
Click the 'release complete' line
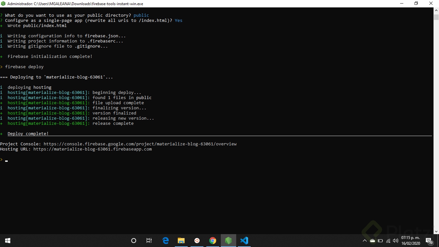(71, 123)
